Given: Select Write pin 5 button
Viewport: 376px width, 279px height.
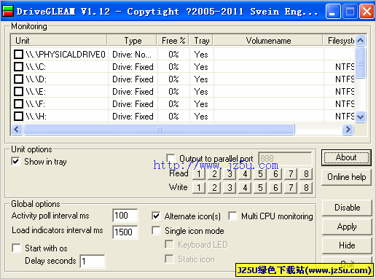Looking at the screenshot, I should (260, 187).
